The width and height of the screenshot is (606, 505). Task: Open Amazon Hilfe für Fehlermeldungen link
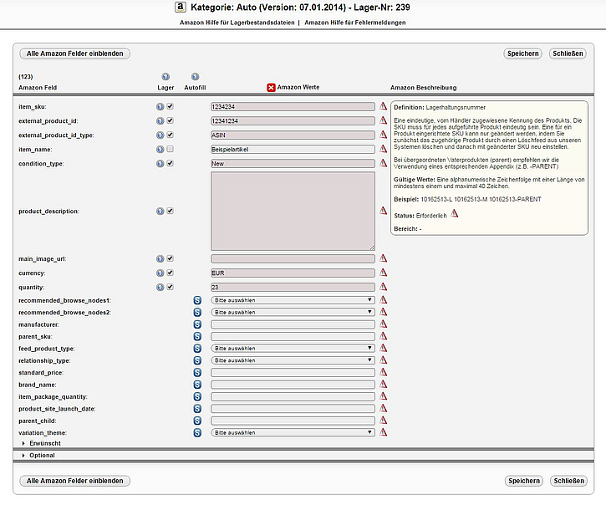point(354,23)
